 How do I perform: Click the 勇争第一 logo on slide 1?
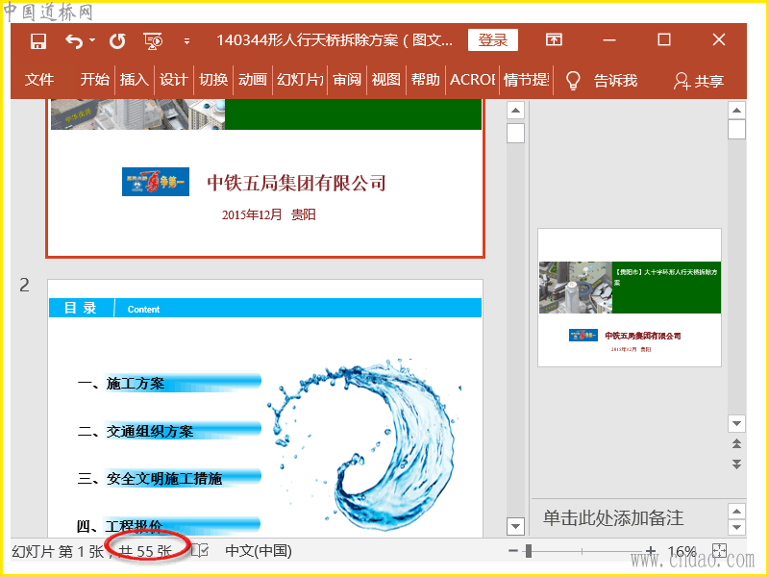(x=156, y=182)
